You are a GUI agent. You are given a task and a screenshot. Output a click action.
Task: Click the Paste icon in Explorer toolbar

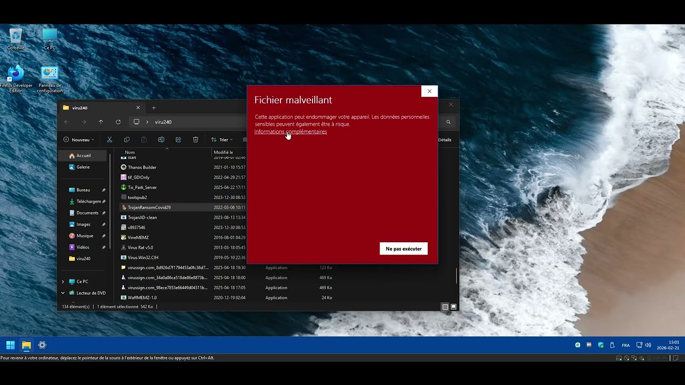pos(144,140)
